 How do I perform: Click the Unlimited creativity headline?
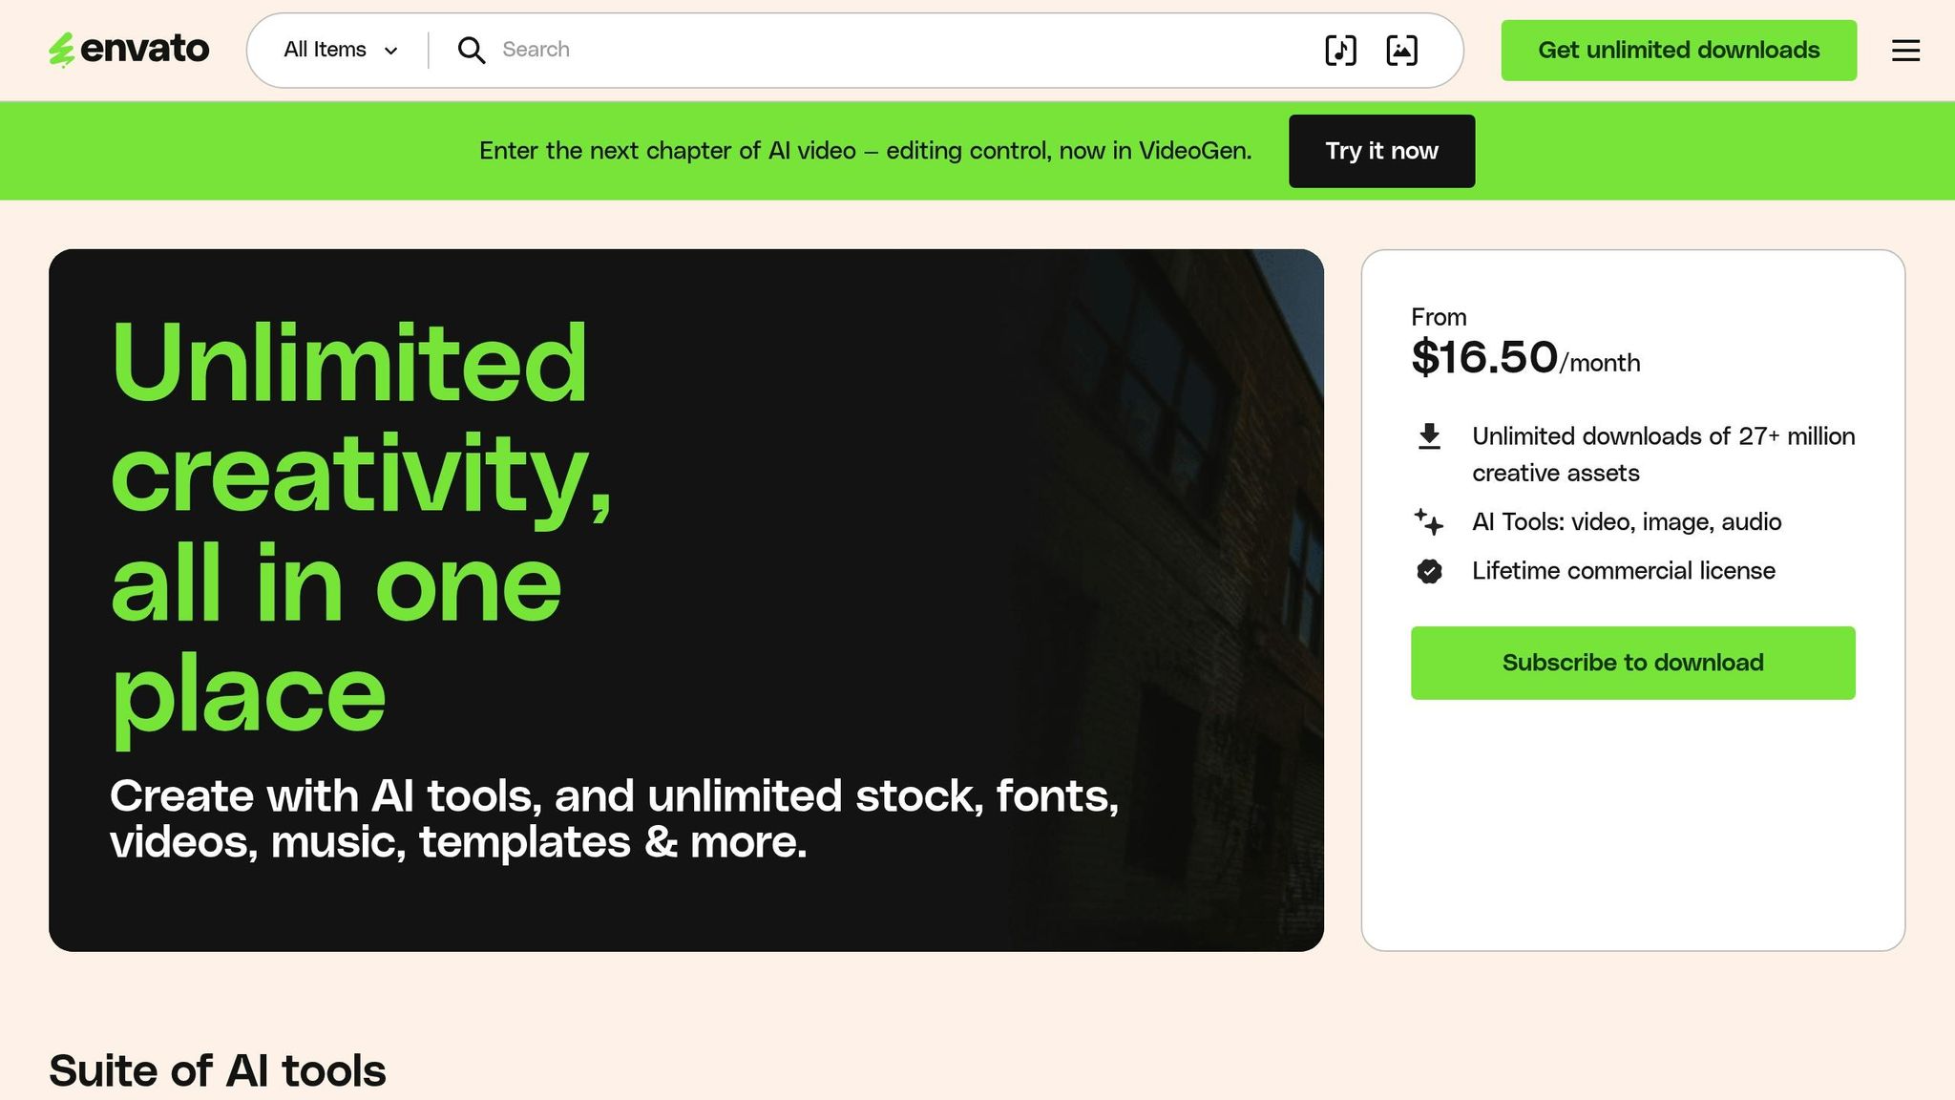pos(363,525)
